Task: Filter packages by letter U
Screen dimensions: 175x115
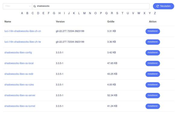Action: (128, 13)
